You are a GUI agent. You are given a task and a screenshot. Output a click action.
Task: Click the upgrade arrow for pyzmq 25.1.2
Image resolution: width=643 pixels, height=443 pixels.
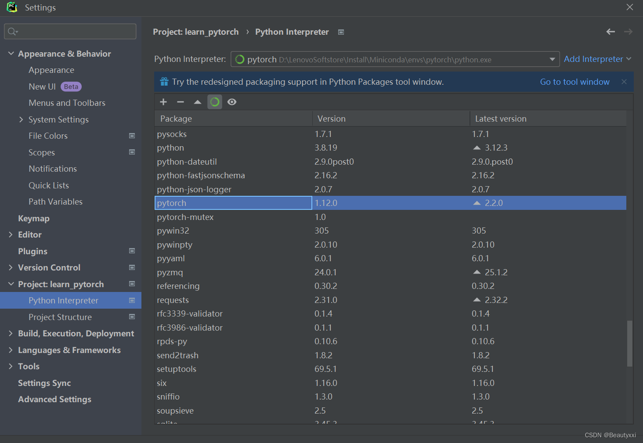[477, 272]
